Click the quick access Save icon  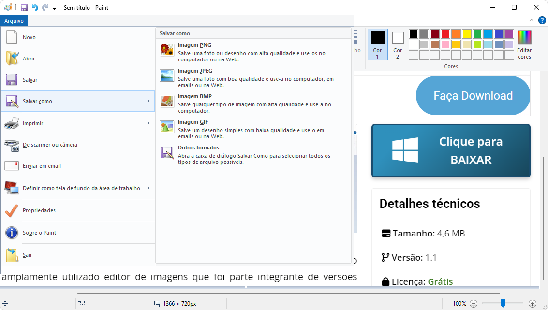(x=24, y=8)
